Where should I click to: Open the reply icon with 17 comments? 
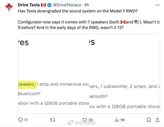pos(20,120)
